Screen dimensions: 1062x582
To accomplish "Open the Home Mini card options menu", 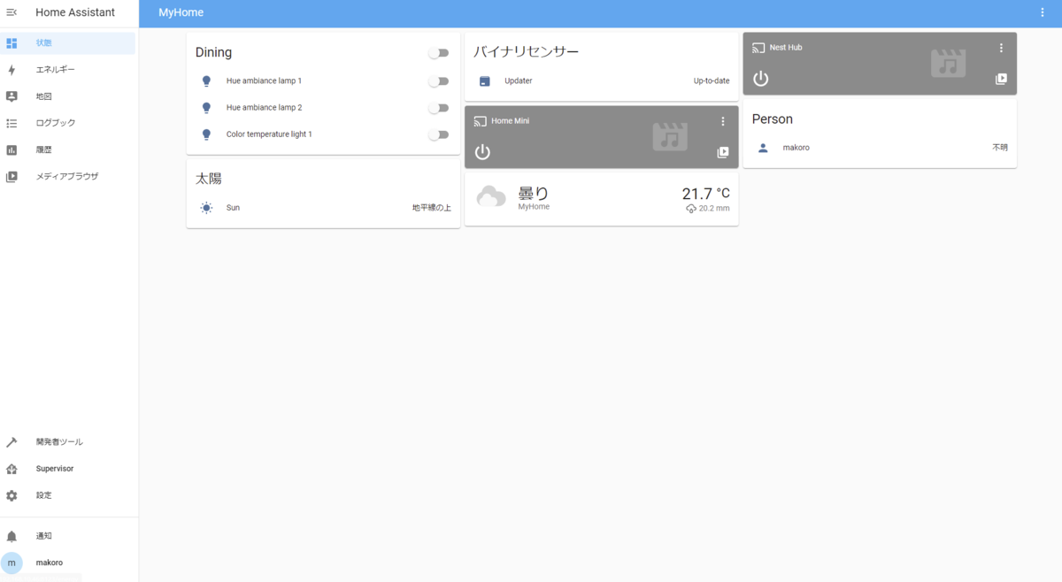I will [x=723, y=121].
